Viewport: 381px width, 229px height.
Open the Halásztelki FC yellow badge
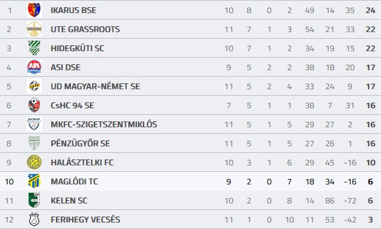[x=34, y=162]
